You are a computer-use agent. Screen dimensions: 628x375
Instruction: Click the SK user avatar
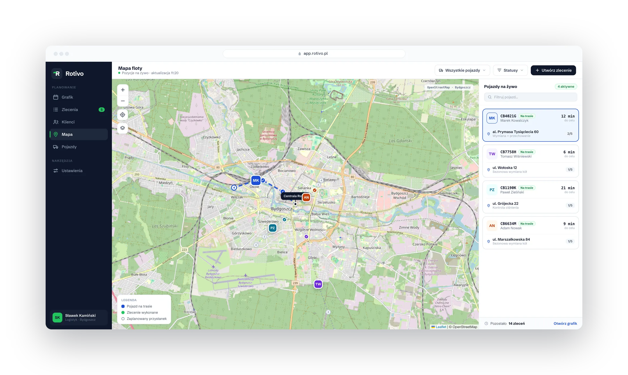[x=57, y=318]
